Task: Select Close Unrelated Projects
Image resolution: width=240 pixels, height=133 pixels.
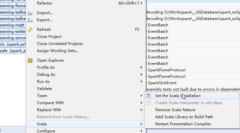Action: (x=60, y=44)
